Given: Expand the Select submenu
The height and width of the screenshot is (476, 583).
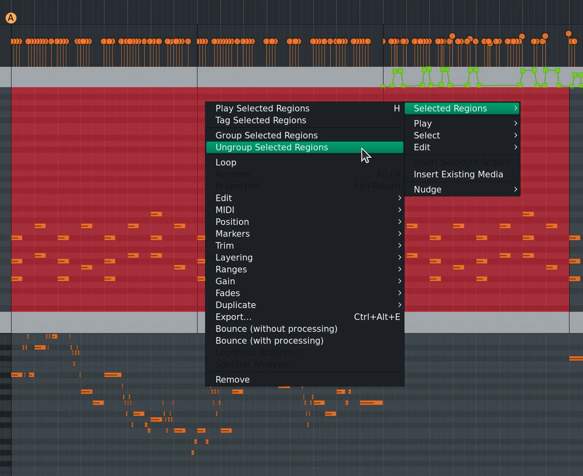Looking at the screenshot, I should pos(462,135).
